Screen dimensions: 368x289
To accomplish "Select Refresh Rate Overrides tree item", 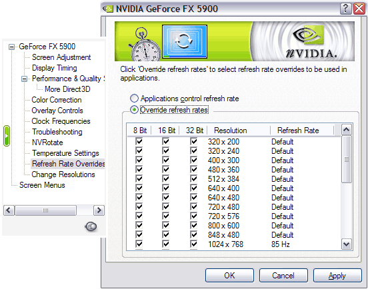I will click(x=68, y=164).
